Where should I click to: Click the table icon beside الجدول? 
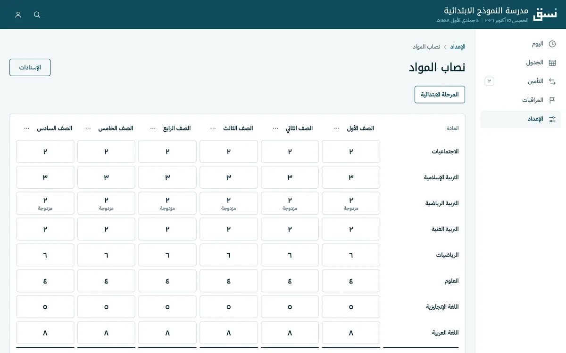pyautogui.click(x=552, y=63)
